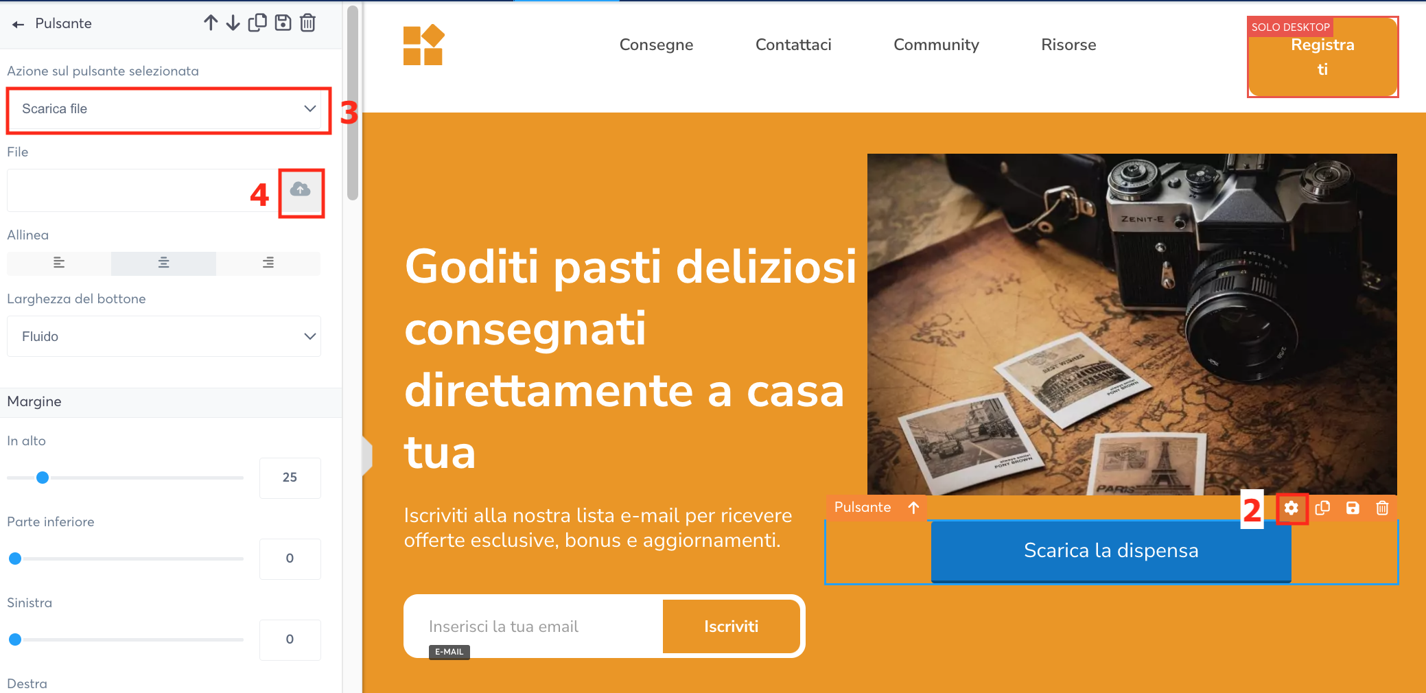Select right alignment option
Image resolution: width=1426 pixels, height=693 pixels.
tap(268, 263)
